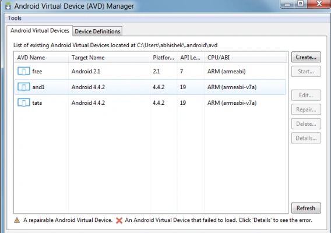Click the device icon beside tata AVD

point(24,103)
